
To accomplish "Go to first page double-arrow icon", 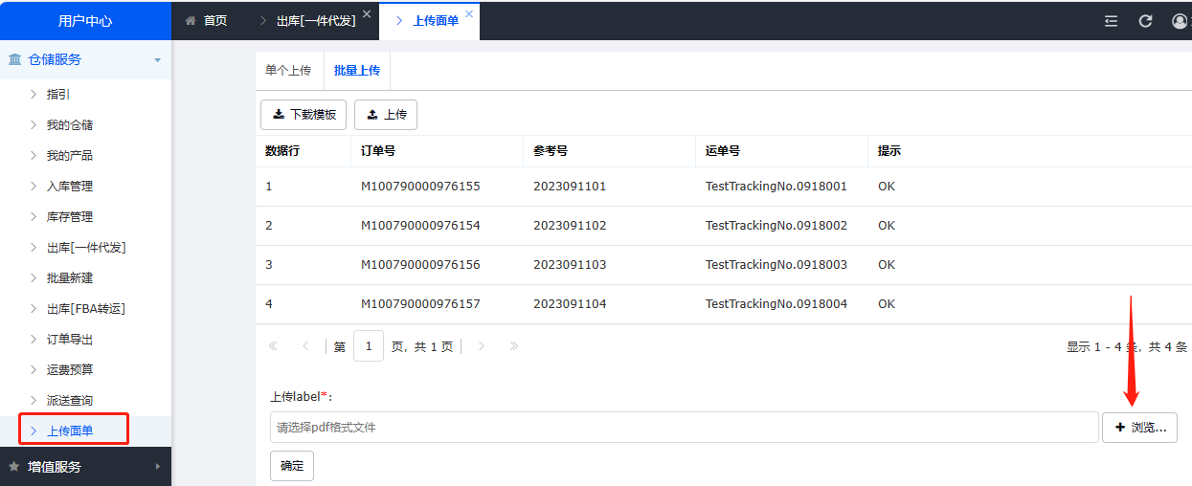I will pyautogui.click(x=273, y=346).
